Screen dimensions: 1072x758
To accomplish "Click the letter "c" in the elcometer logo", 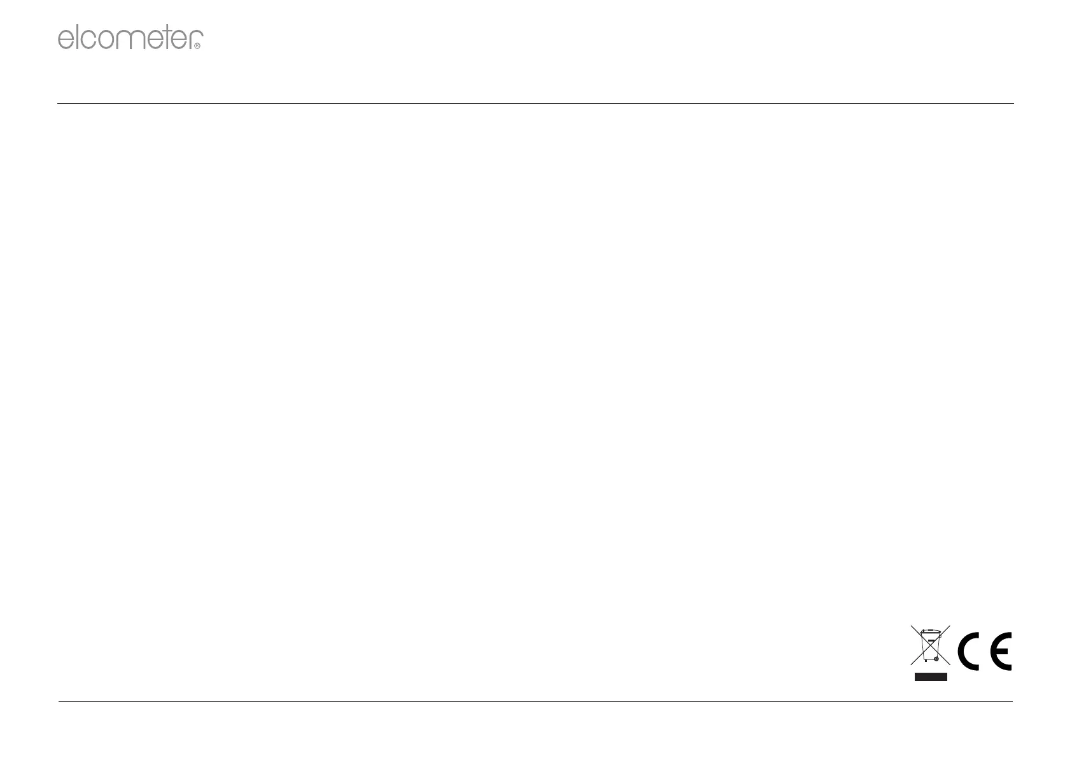I will point(89,40).
